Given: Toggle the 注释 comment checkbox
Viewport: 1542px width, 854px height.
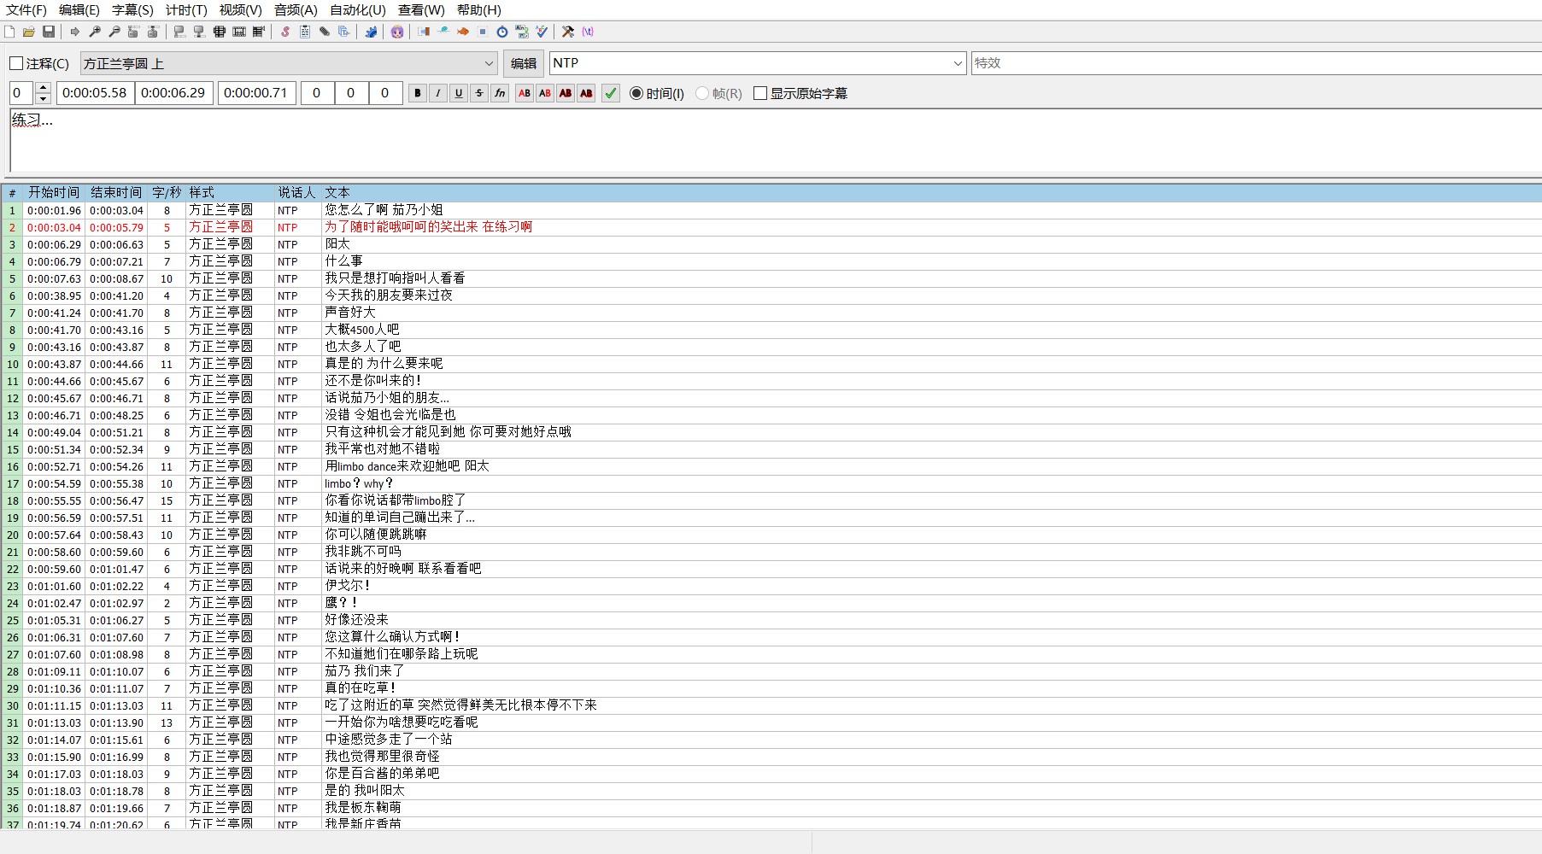Looking at the screenshot, I should (16, 63).
